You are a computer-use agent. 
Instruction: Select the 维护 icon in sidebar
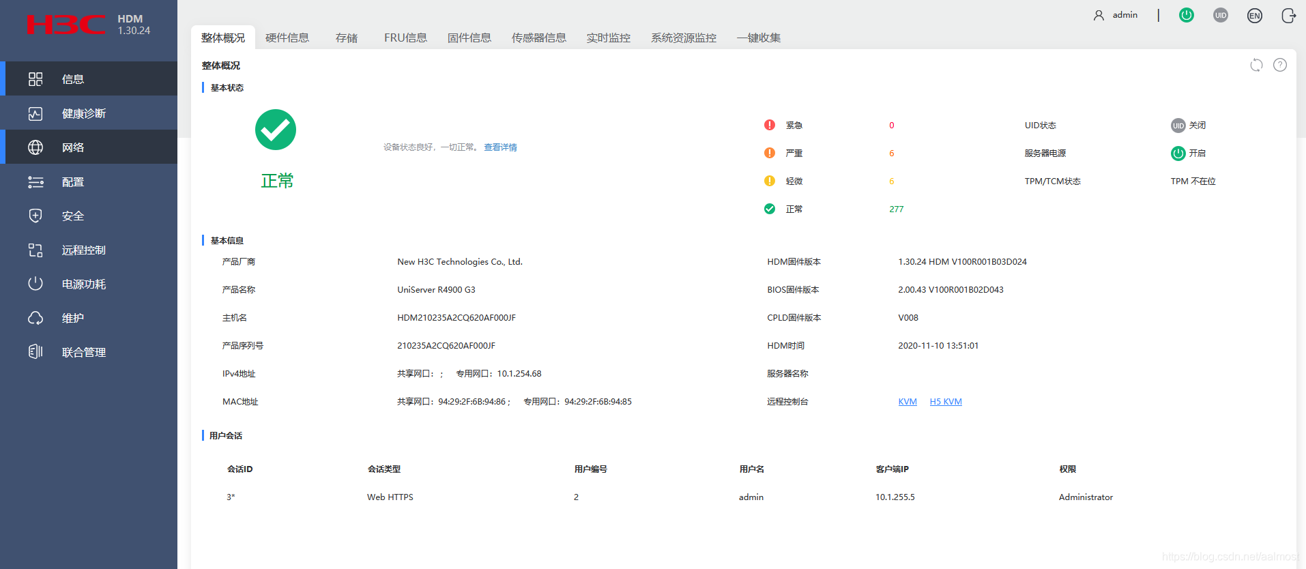35,318
